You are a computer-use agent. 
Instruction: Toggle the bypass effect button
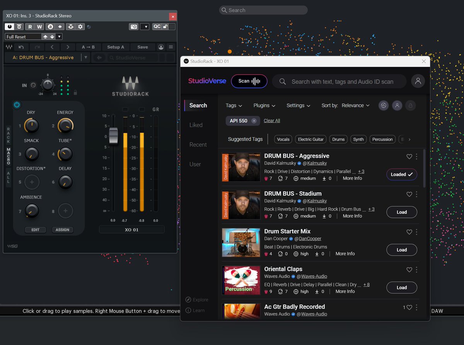click(x=19, y=27)
